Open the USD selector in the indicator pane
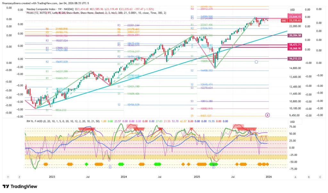Screen dimensions: 328x193 (292, 122)
